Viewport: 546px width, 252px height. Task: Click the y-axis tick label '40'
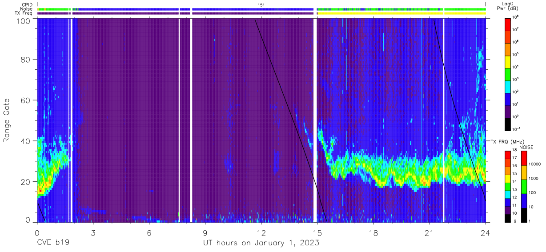(26, 141)
